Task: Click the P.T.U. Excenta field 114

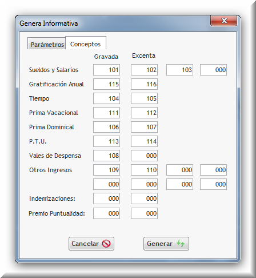Action: [144, 141]
